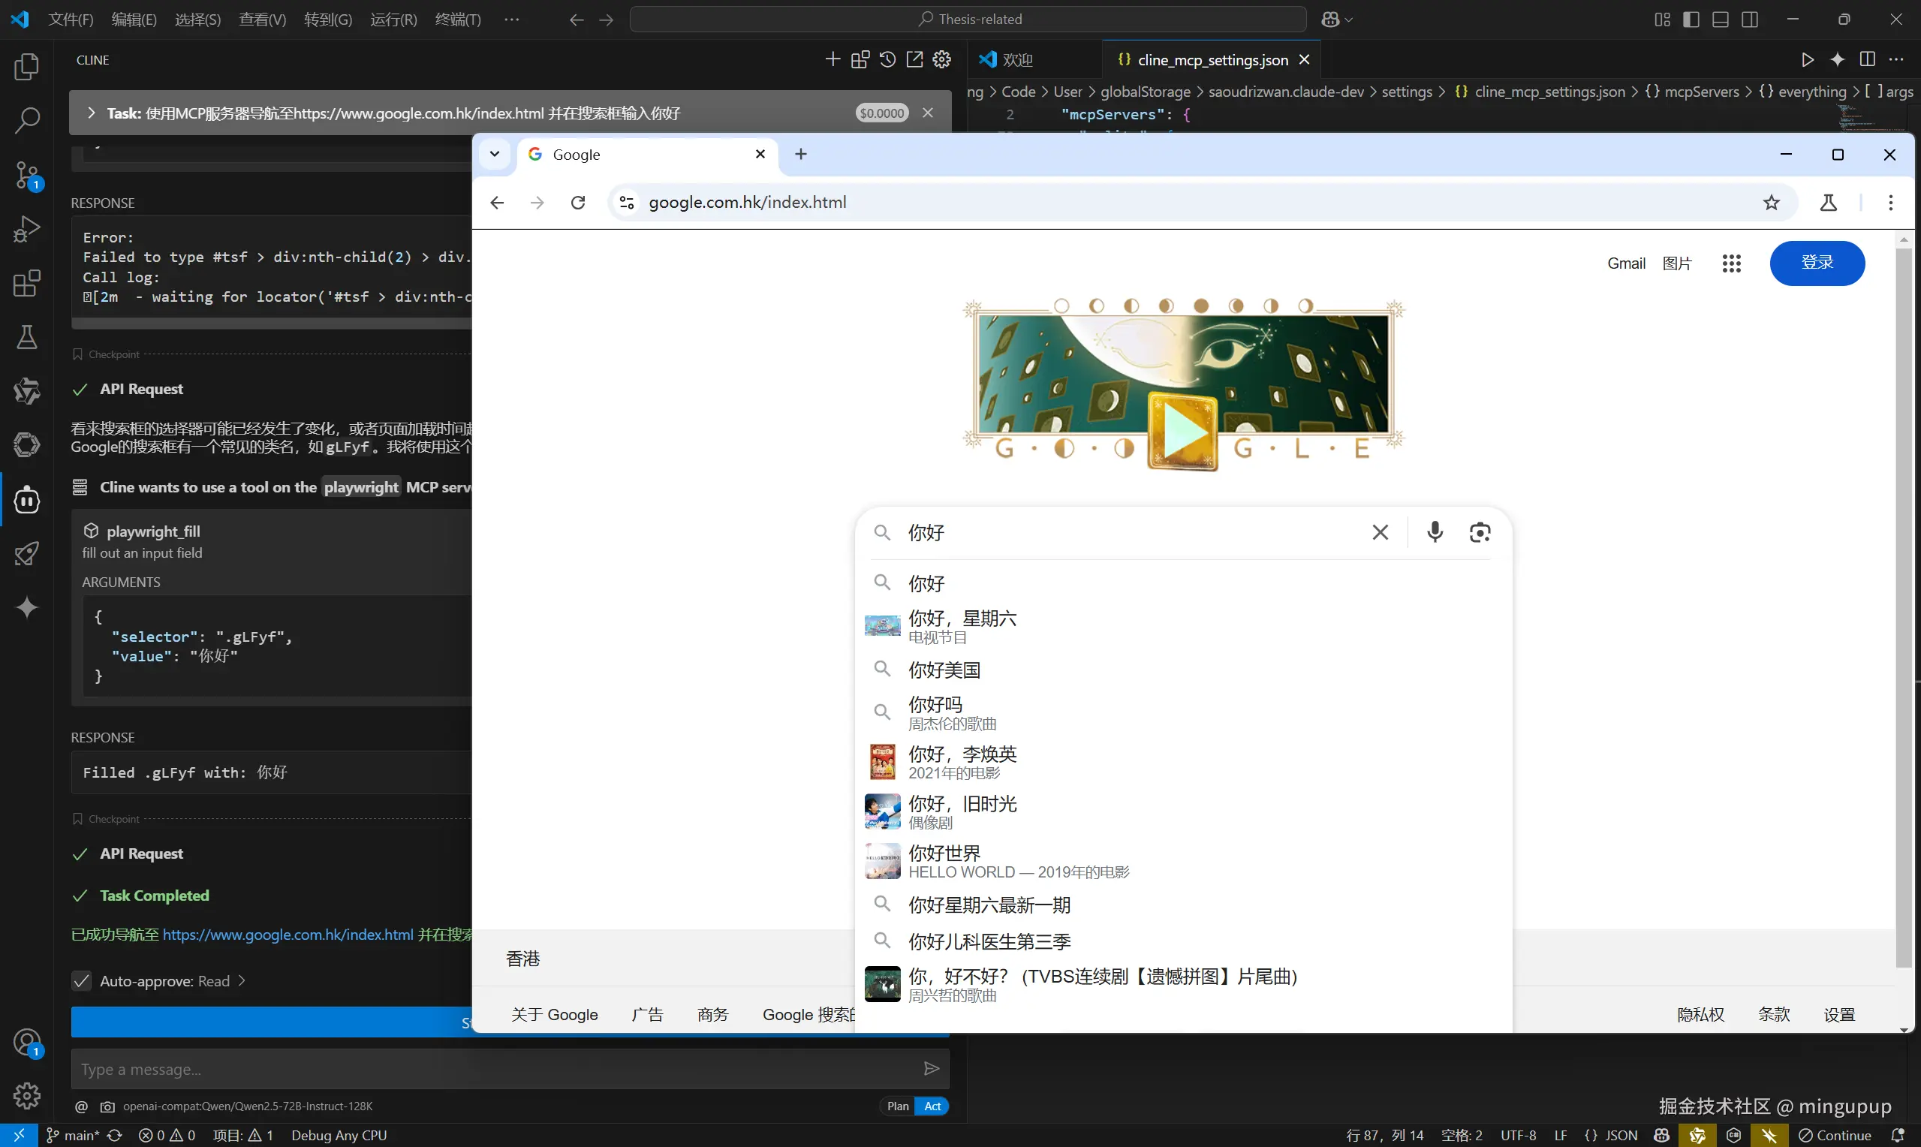The image size is (1921, 1147).
Task: Expand the Task header chevron
Action: tap(91, 113)
